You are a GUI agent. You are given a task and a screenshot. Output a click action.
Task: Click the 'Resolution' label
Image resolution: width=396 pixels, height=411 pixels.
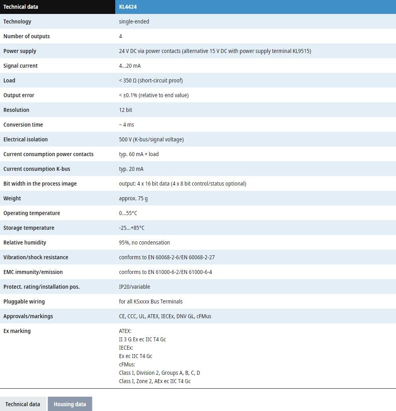(16, 110)
